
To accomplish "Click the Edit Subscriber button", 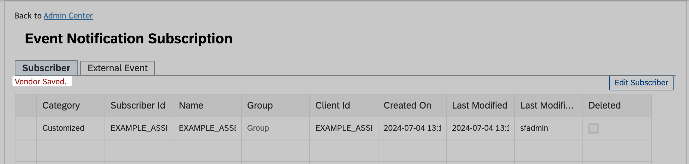I will pyautogui.click(x=641, y=83).
